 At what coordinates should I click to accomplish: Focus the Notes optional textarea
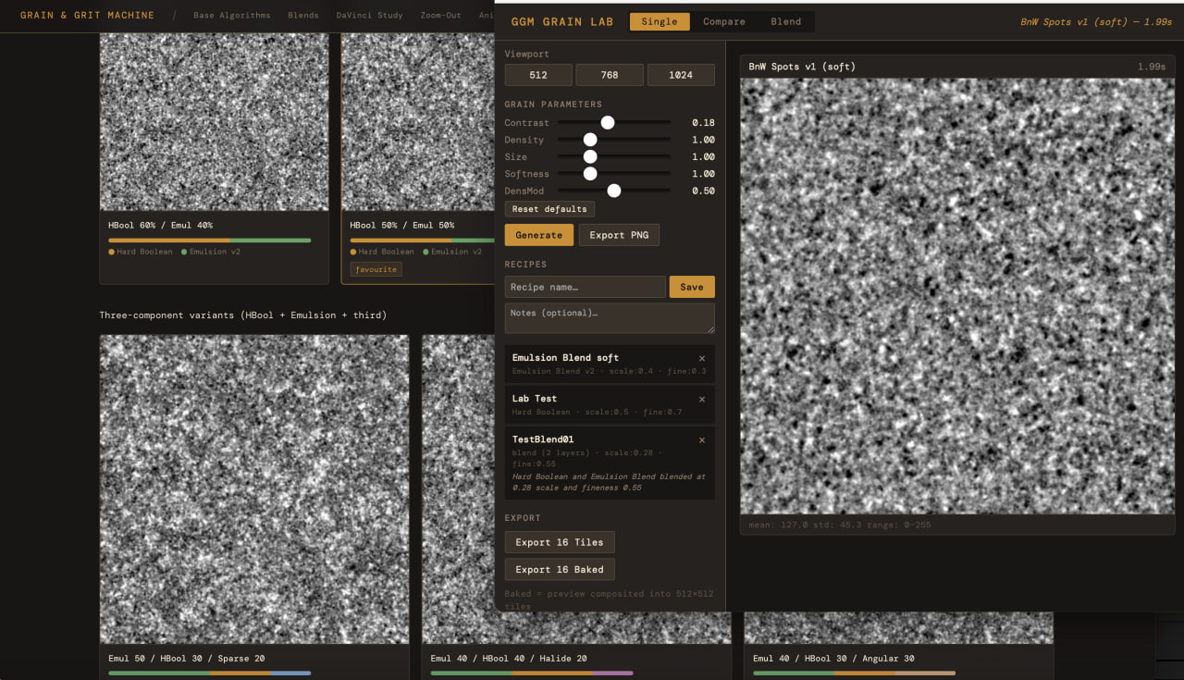tap(610, 318)
